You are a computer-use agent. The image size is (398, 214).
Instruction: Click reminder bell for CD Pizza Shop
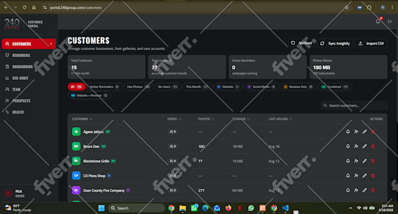(x=348, y=176)
